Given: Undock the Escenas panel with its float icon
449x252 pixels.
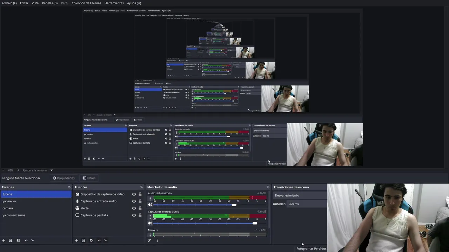Looking at the screenshot, I should pos(69,187).
